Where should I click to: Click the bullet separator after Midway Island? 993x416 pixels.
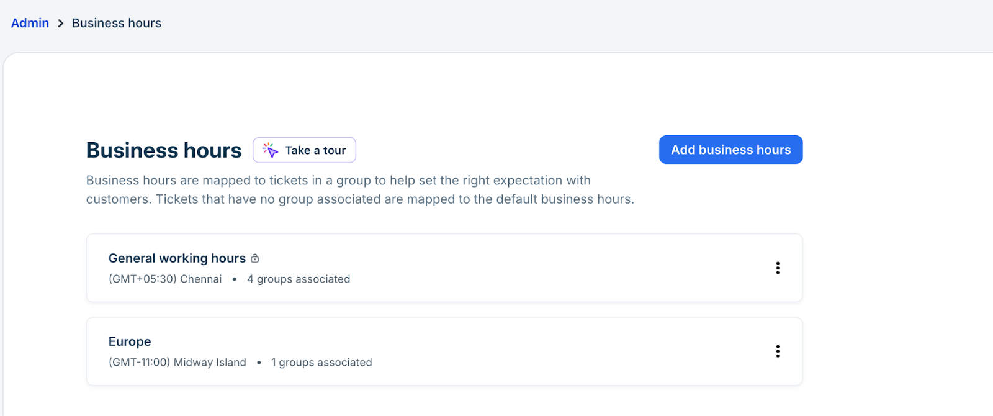[259, 363]
